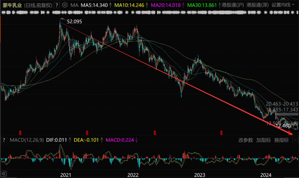This screenshot has height=178, width=299.
Task: Click the 换指标 button
Action: [282, 140]
